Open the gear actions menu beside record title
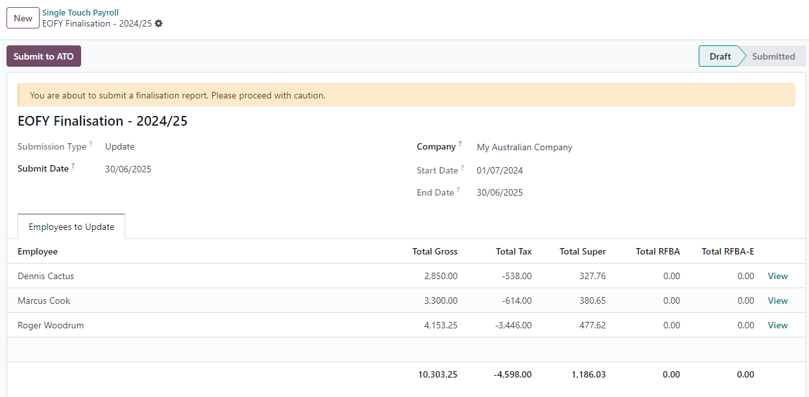Viewport: 809px width, 397px height. 159,23
